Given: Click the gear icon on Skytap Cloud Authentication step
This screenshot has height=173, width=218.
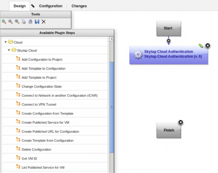Looking at the screenshot, I should 138,55.
